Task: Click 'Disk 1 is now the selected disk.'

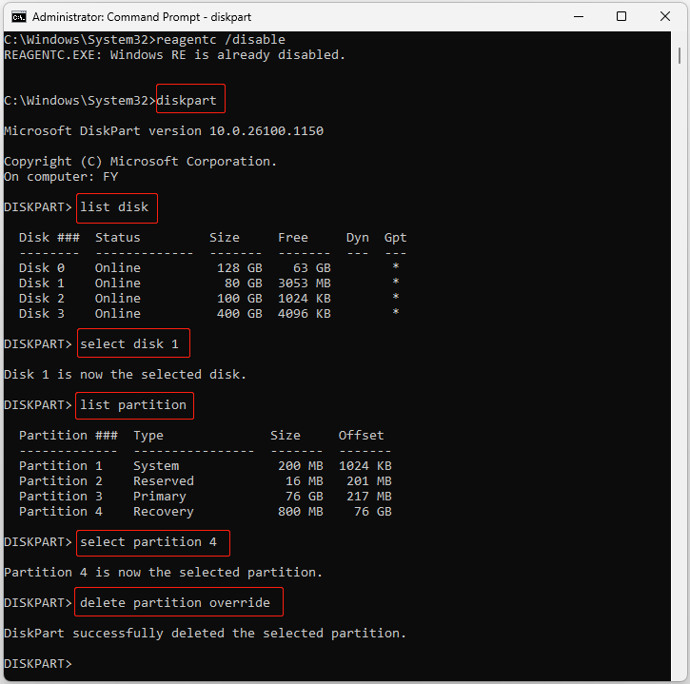Action: click(x=125, y=374)
